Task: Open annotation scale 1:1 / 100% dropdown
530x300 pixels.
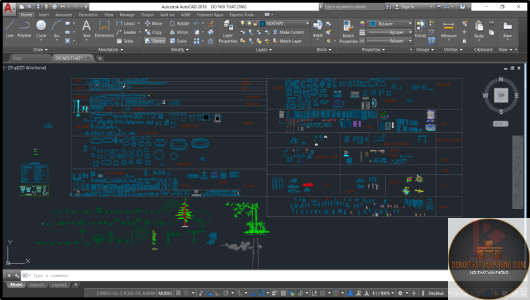Action: (383, 293)
